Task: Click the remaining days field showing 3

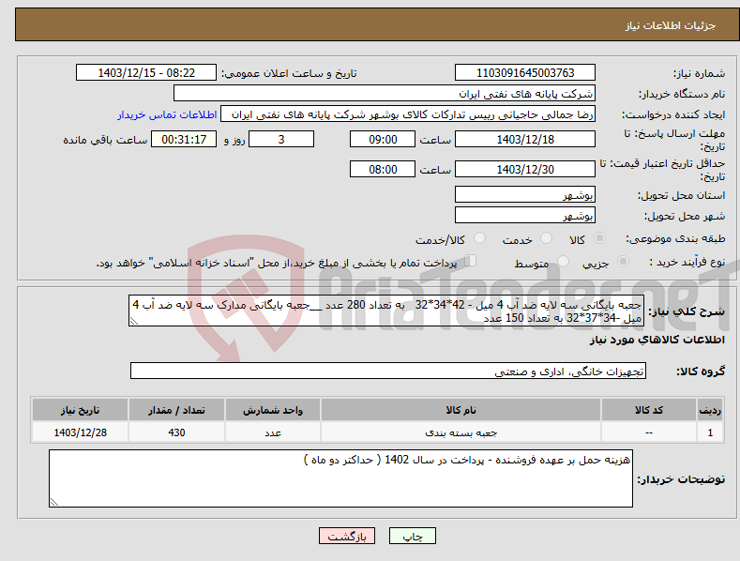Action: [281, 139]
